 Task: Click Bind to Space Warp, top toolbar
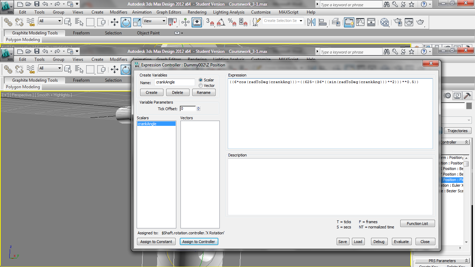point(31,22)
